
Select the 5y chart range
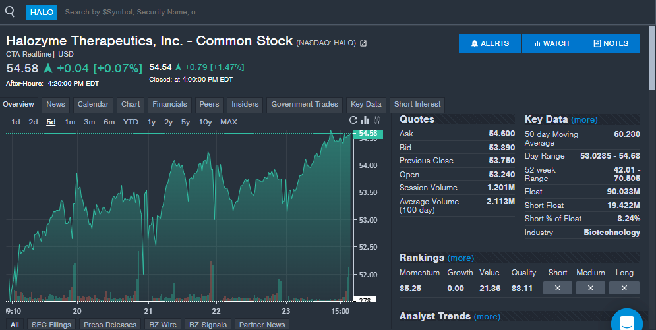[x=185, y=122]
